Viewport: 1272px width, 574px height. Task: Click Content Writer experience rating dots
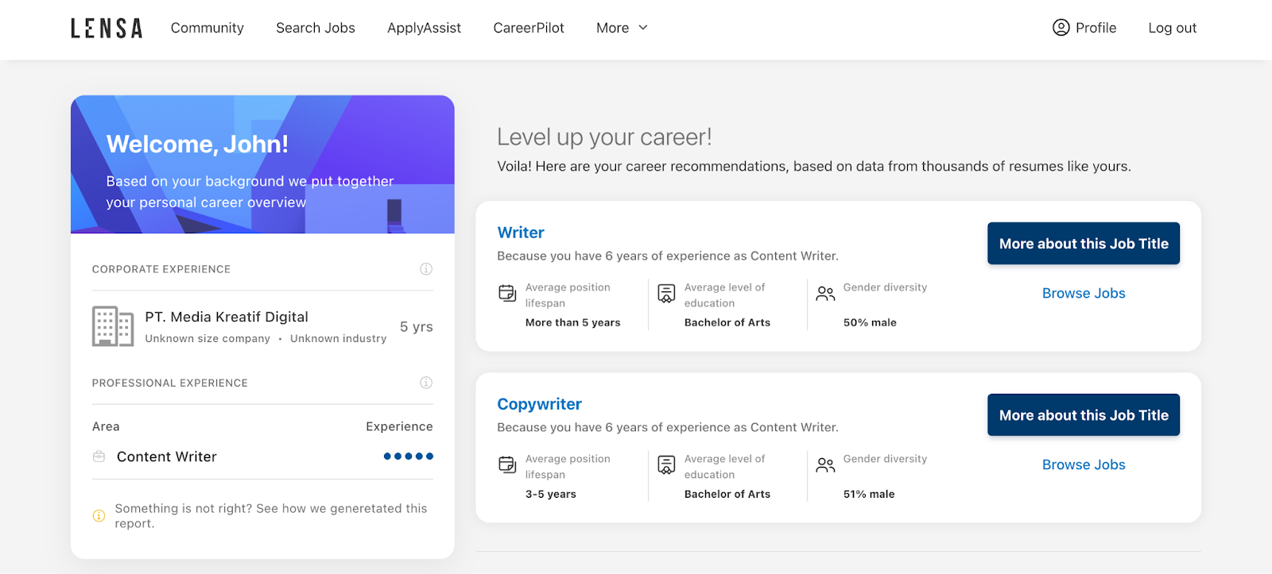(x=408, y=457)
